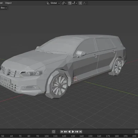Click the 3D cursor near the car door
Image resolution: width=138 pixels, height=138 pixels.
click(x=75, y=79)
